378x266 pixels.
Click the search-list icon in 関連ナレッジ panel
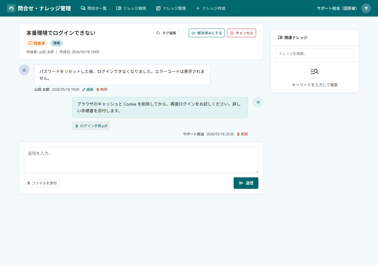315,72
